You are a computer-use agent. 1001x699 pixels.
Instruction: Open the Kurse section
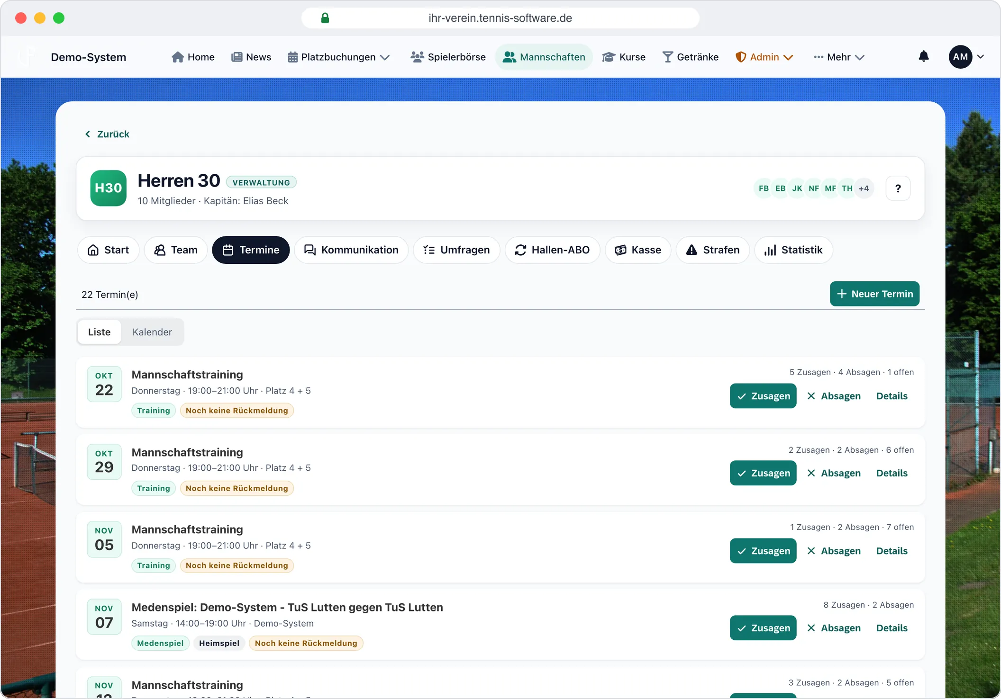(624, 57)
